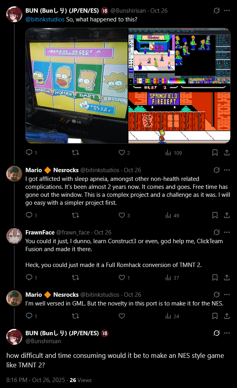Screen dimensions: 237x388
Task: Like Mario's sleep apneia reply
Action: pyautogui.click(x=122, y=215)
